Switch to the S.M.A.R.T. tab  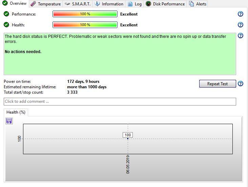tap(78, 4)
